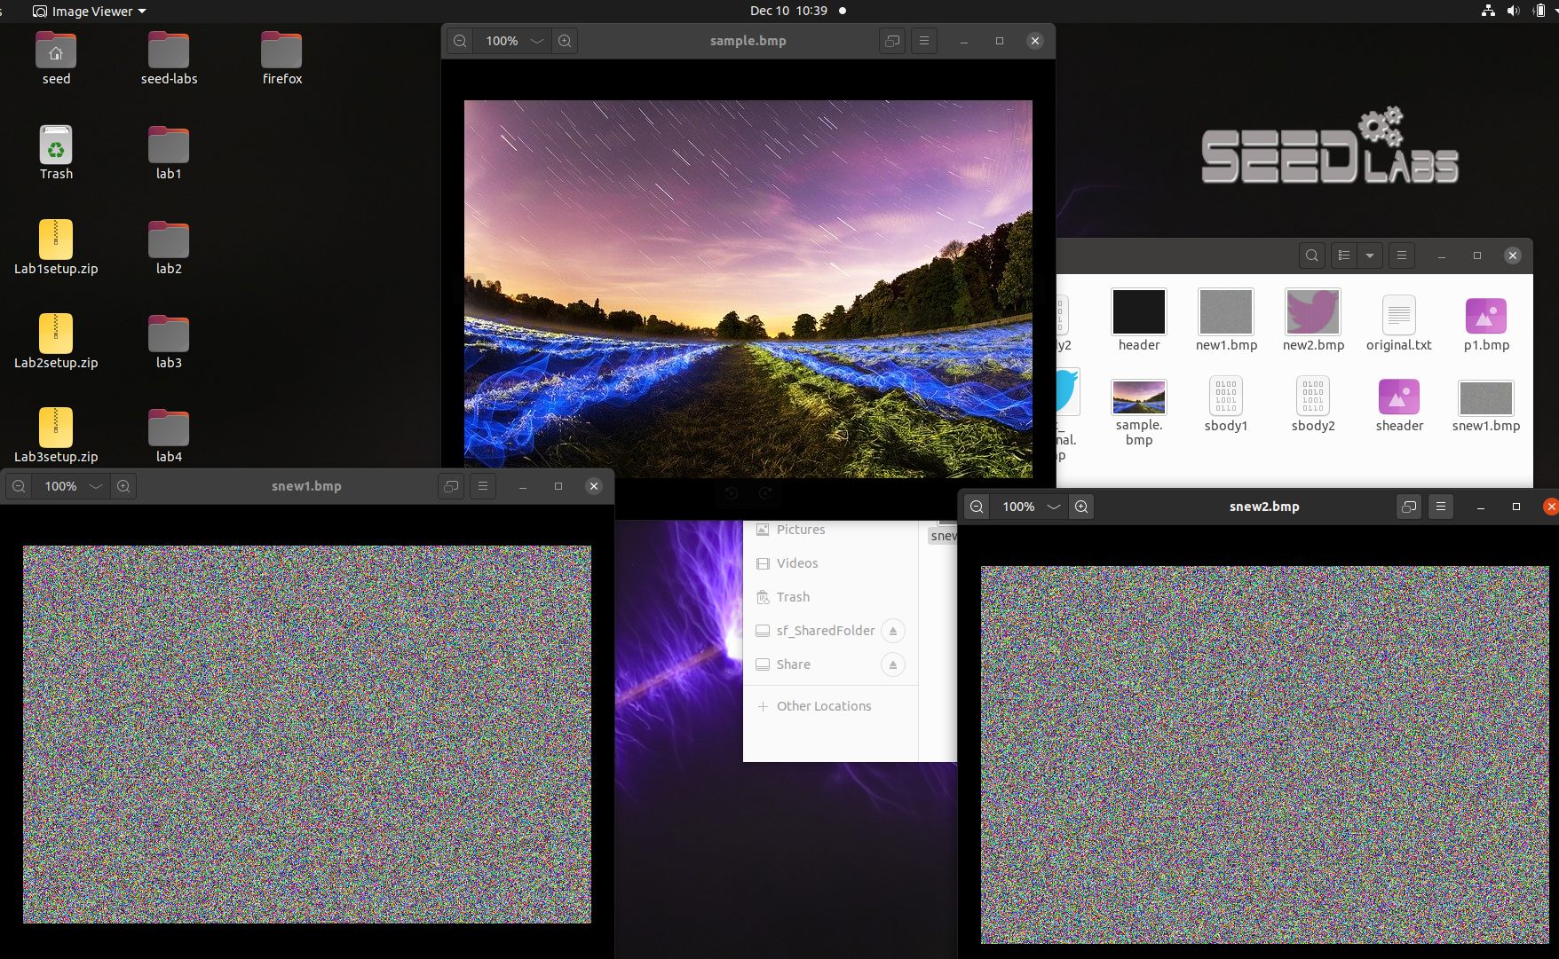Zoom out in snew1.bmp viewer
Image resolution: width=1559 pixels, height=959 pixels.
point(19,486)
